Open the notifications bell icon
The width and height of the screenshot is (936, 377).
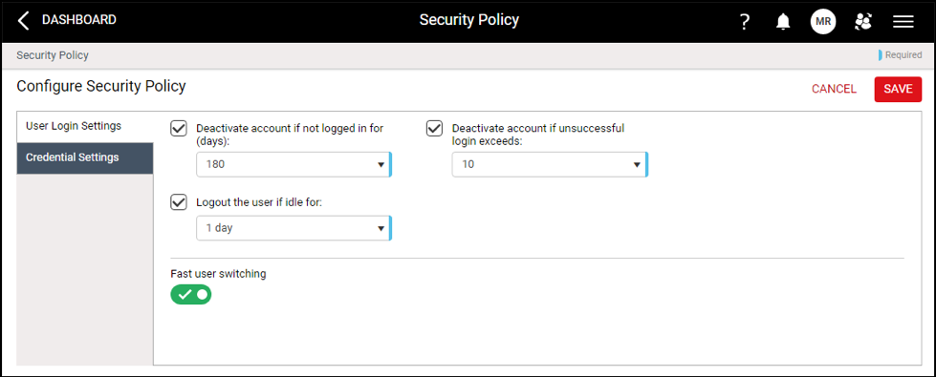click(x=783, y=22)
